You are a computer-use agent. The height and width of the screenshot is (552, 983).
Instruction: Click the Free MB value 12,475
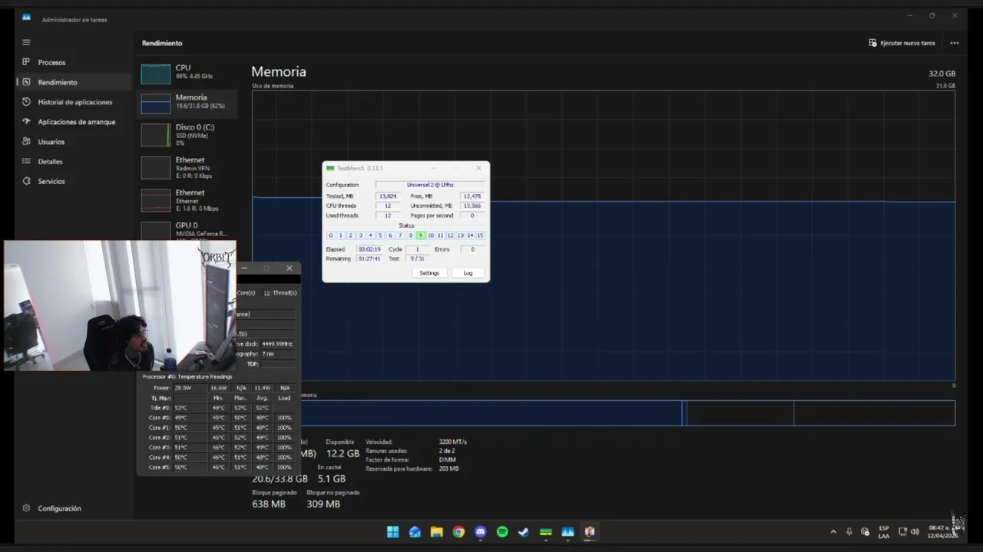472,196
